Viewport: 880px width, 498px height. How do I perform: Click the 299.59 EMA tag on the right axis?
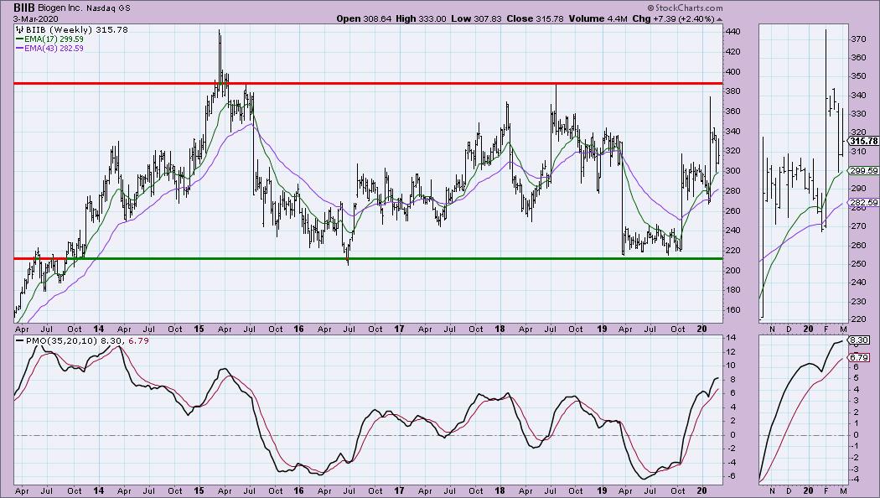pyautogui.click(x=865, y=171)
